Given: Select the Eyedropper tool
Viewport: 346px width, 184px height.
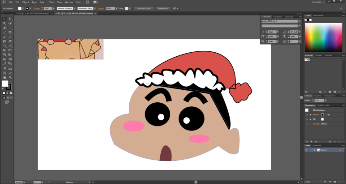Looking at the screenshot, I should [x=4, y=64].
